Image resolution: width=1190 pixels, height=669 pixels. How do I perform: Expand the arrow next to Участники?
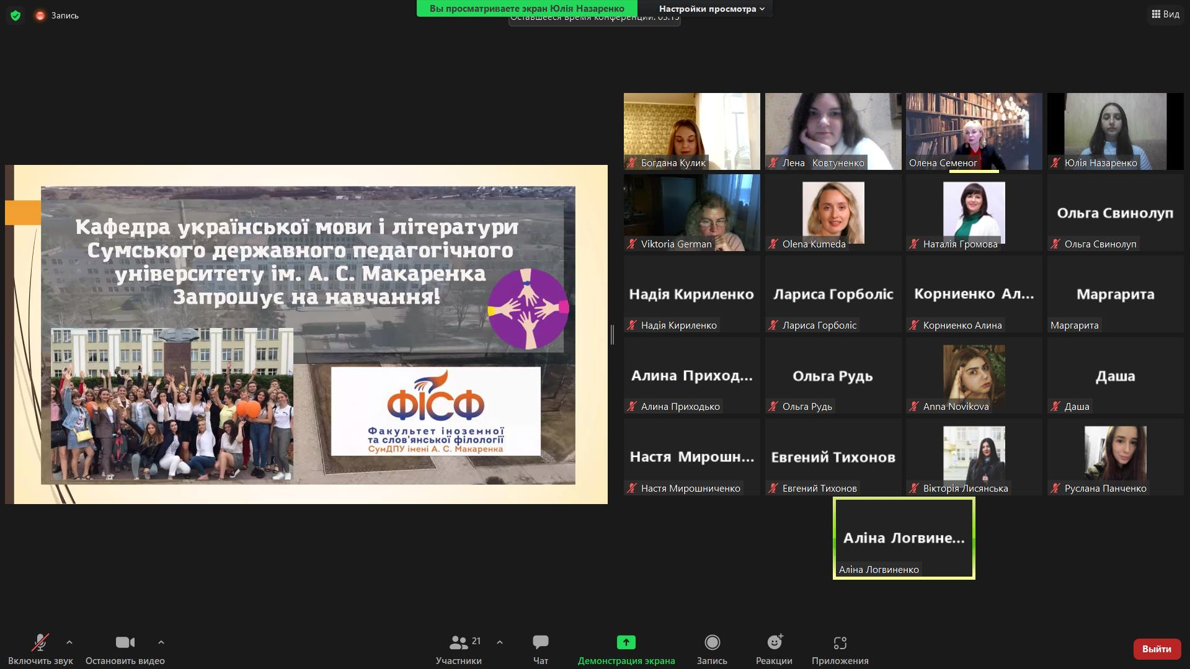(500, 642)
